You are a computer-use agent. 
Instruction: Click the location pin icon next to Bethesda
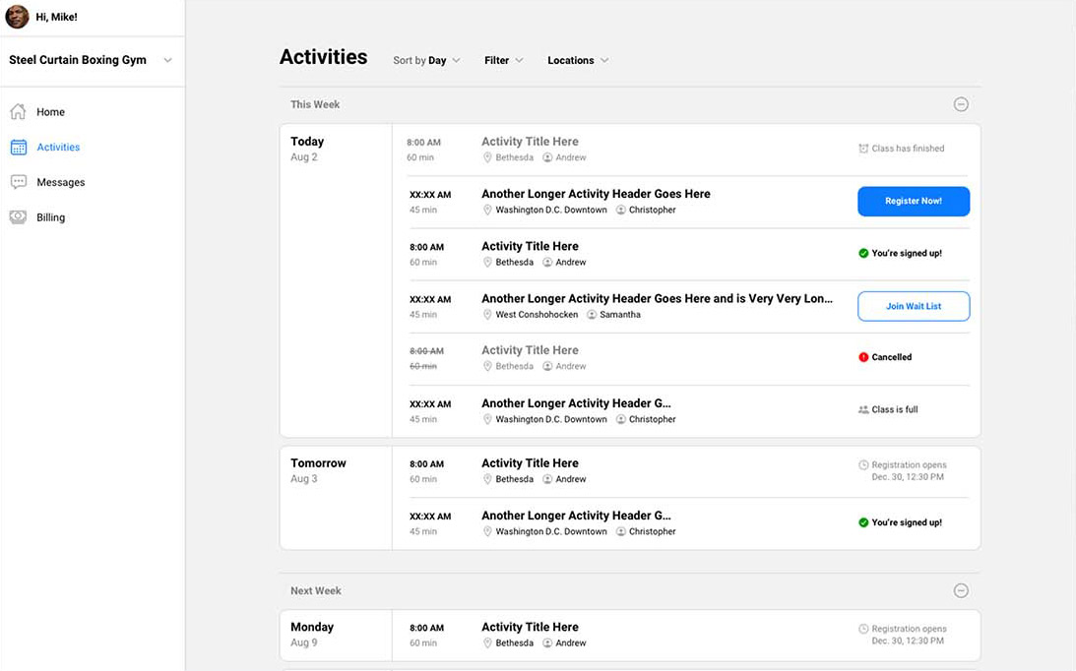pos(487,156)
